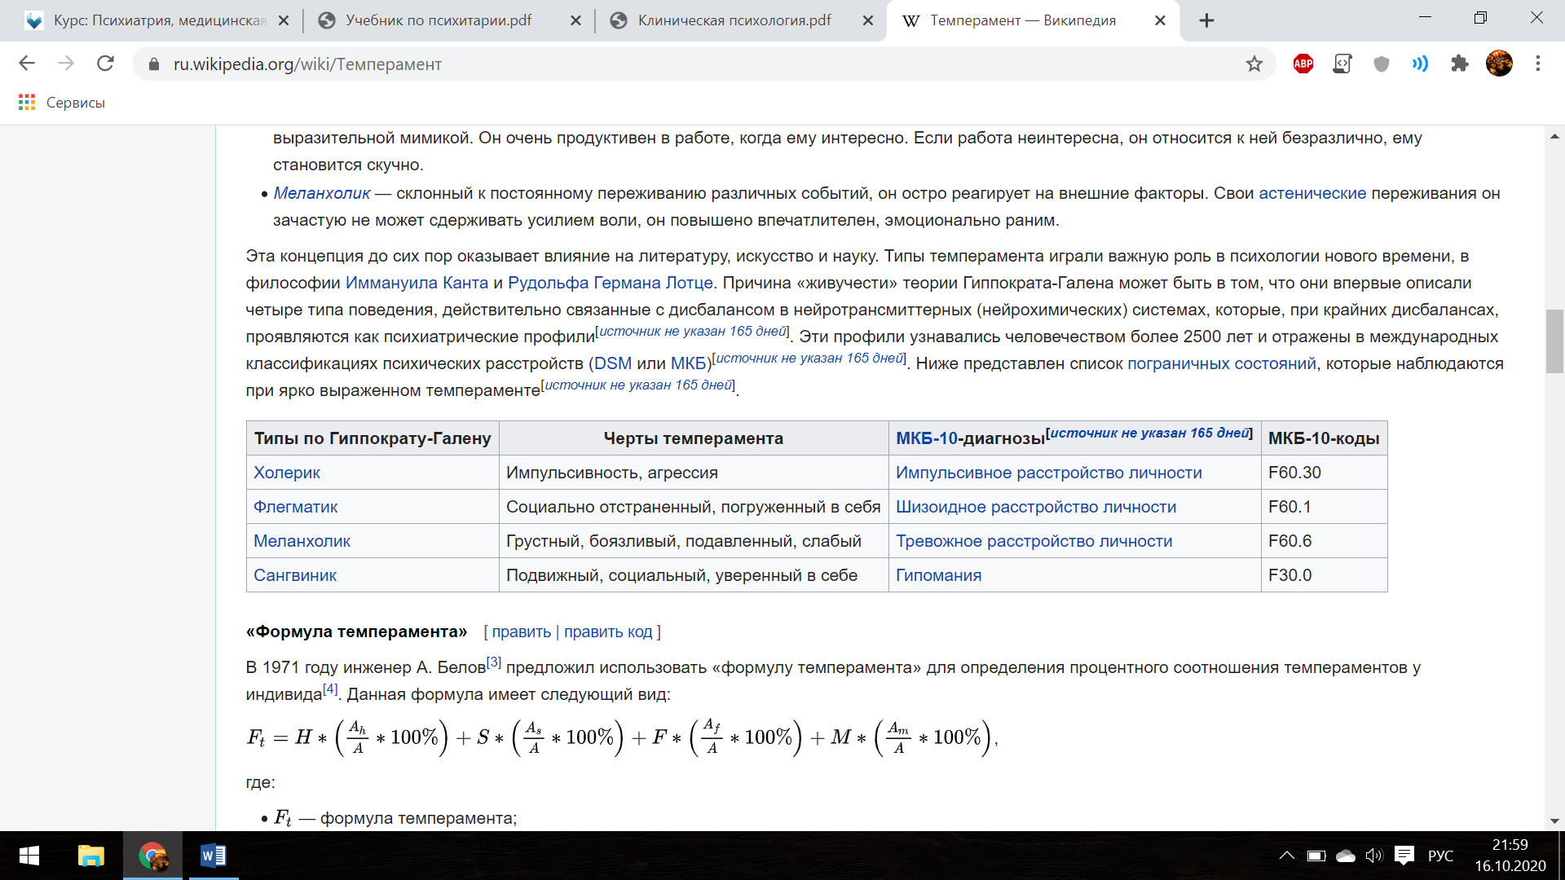Open the астенические link
Screen dimensions: 1565x880
tap(1312, 193)
